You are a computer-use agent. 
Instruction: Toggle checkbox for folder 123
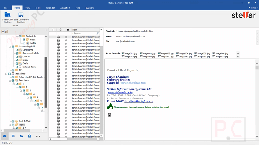pos(13,70)
